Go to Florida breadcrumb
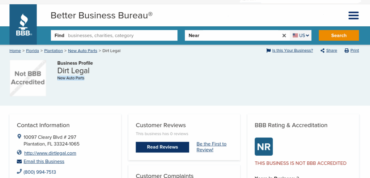Image resolution: width=370 pixels, height=178 pixels. (x=33, y=51)
